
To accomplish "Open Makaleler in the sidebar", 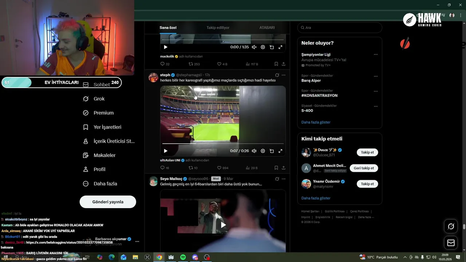I will (99, 155).
